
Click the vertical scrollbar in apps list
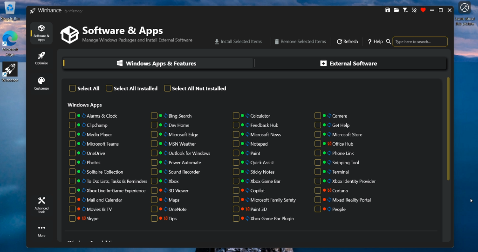[x=448, y=128]
